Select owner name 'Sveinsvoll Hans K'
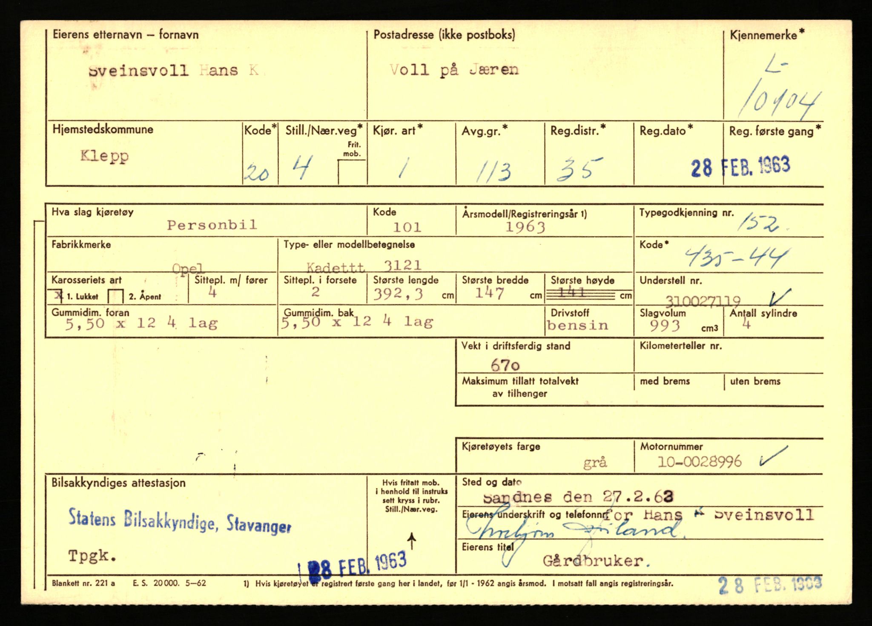 pos(174,70)
